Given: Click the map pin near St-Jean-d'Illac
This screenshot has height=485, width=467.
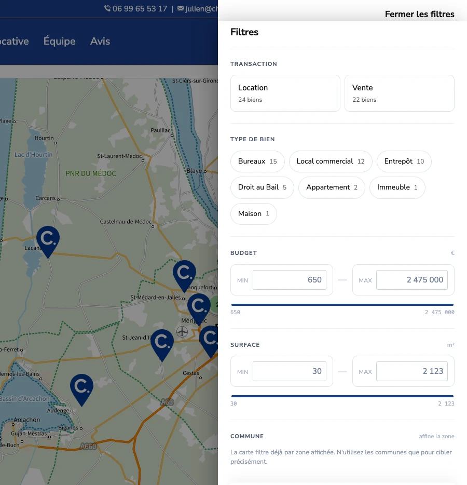Looking at the screenshot, I should [162, 345].
